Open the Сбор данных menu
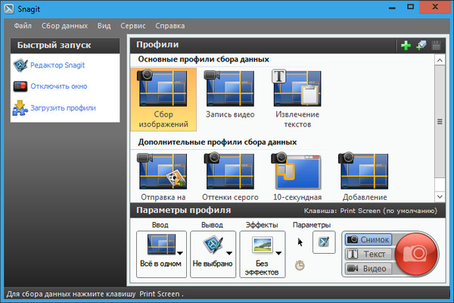This screenshot has width=454, height=303. 64,25
